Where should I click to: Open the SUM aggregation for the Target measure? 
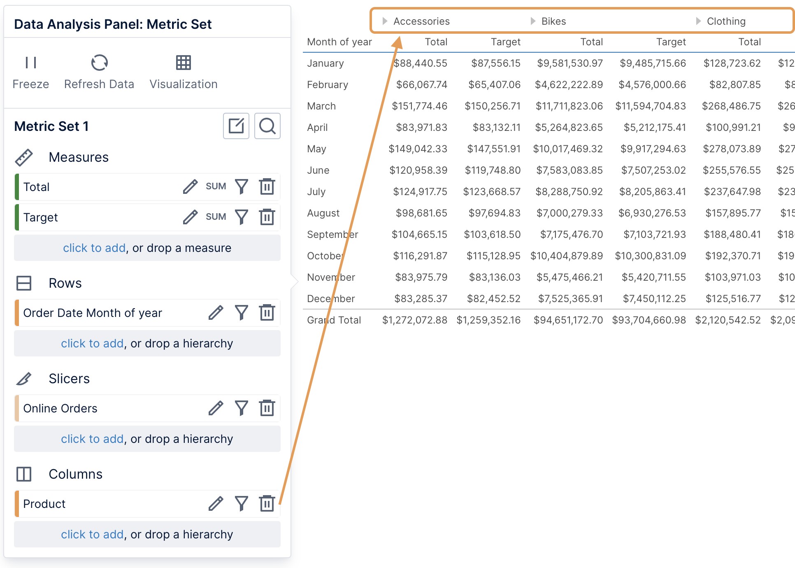(216, 217)
